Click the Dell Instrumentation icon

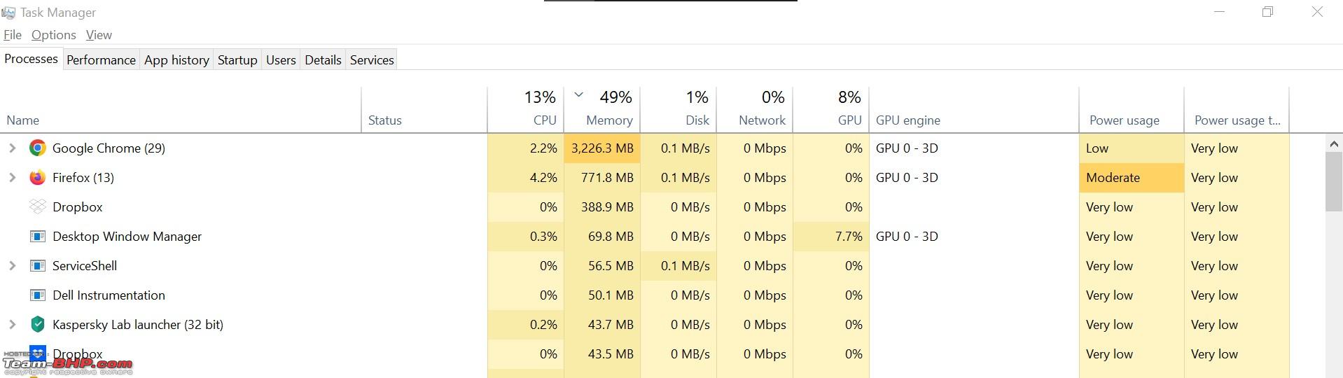pos(38,295)
